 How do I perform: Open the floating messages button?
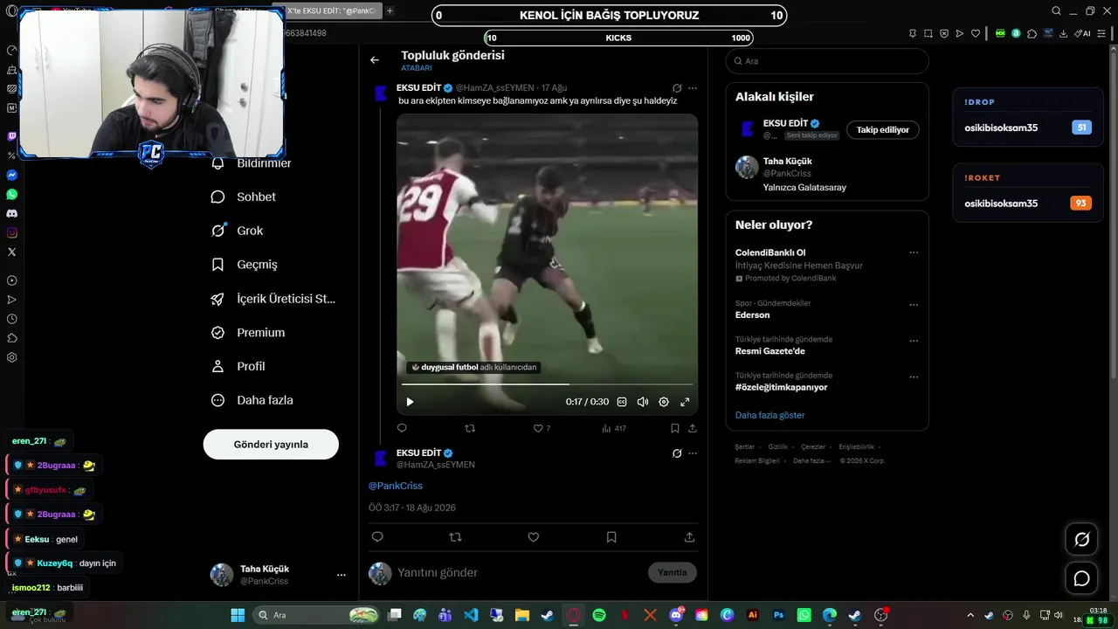[1081, 578]
